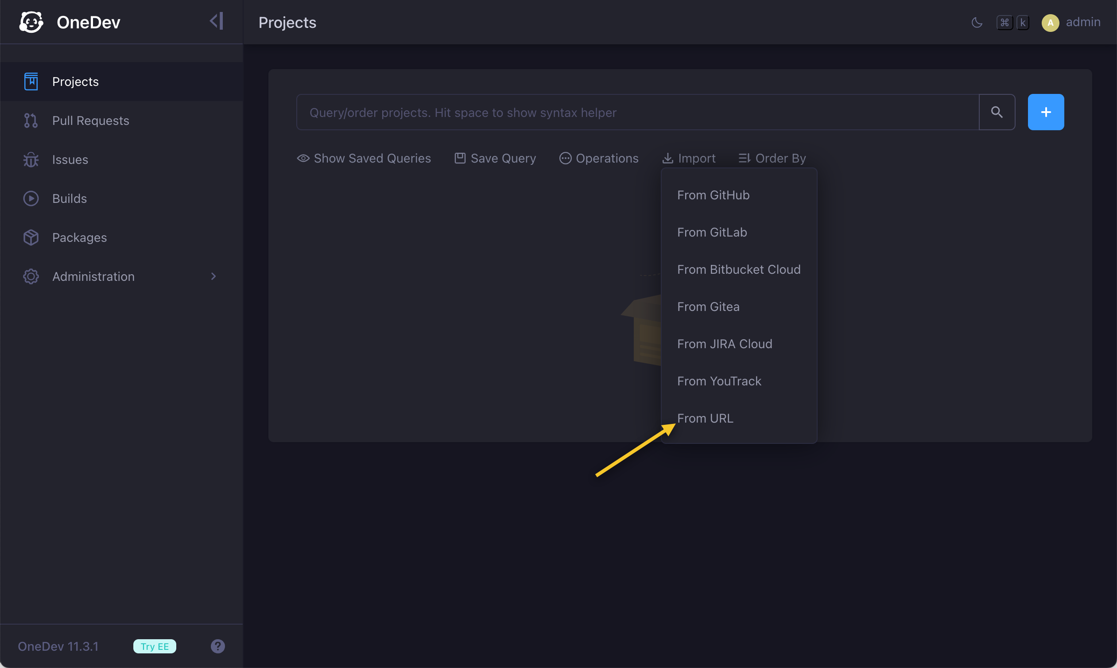Click the search magnifier icon
This screenshot has width=1117, height=668.
point(997,112)
